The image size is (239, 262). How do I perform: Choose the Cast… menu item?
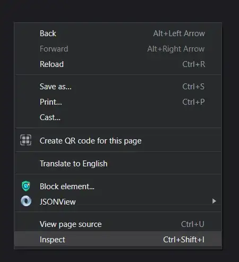click(118, 117)
